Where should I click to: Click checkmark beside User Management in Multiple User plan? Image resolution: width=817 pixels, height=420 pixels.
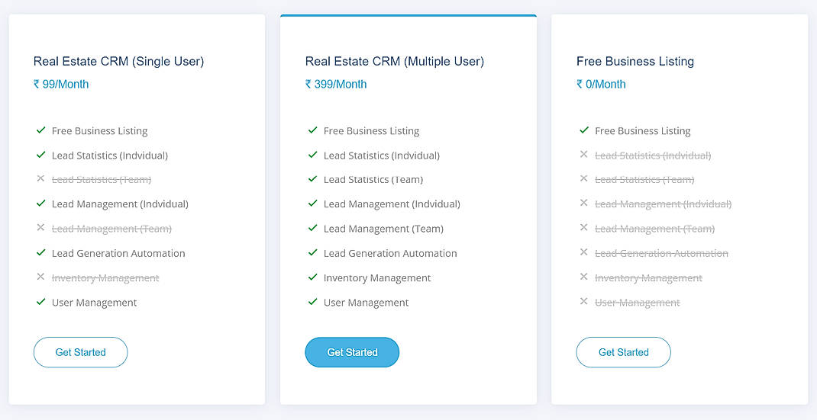(312, 301)
